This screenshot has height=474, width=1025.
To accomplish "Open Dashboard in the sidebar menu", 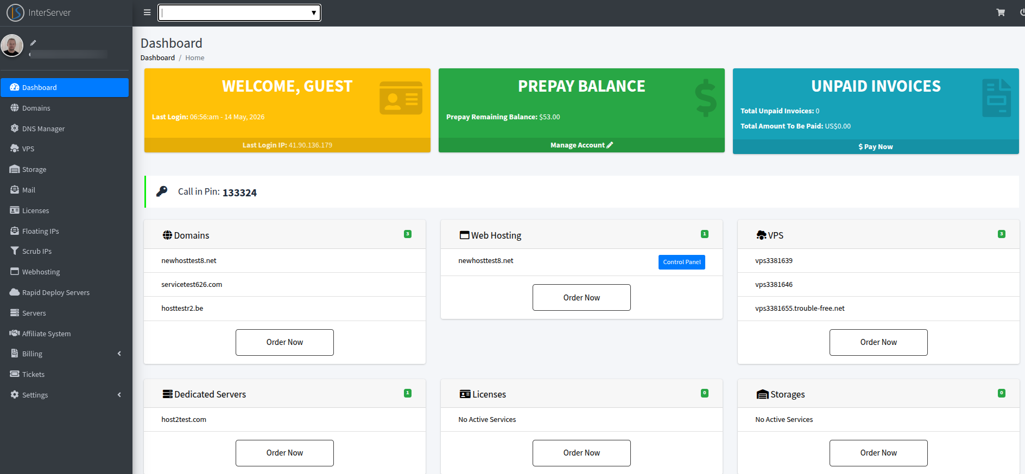I will click(65, 87).
